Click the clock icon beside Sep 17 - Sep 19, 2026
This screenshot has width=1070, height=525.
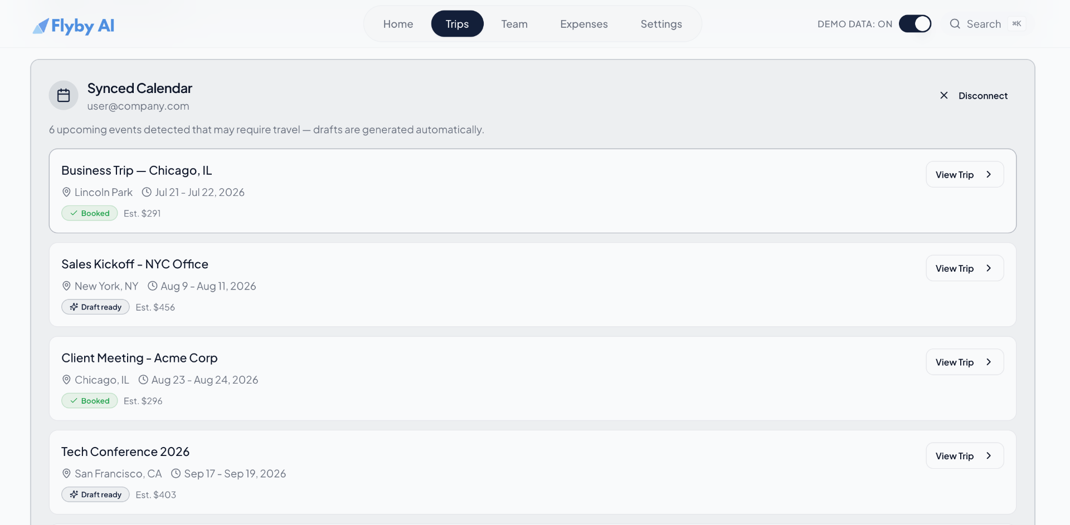(x=176, y=474)
